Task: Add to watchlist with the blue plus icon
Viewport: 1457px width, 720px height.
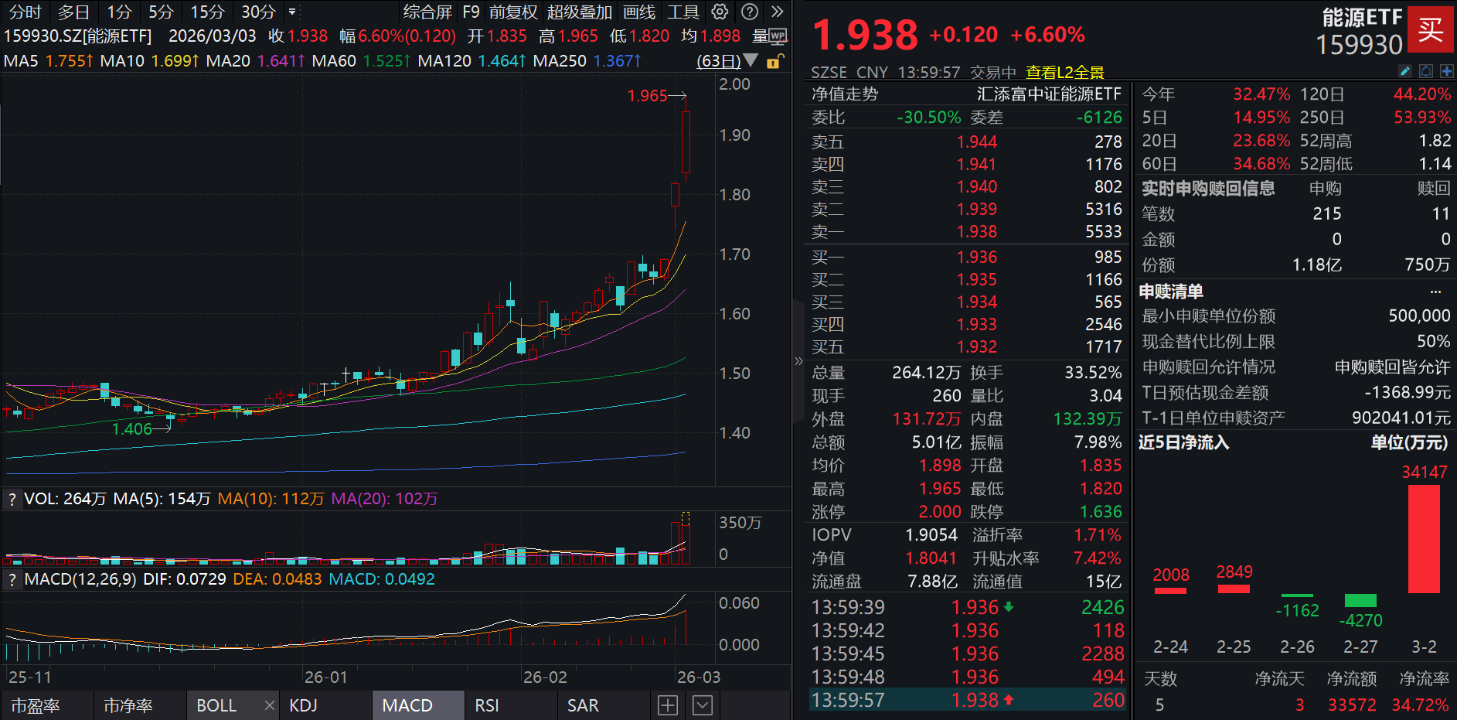Action: click(x=1447, y=71)
